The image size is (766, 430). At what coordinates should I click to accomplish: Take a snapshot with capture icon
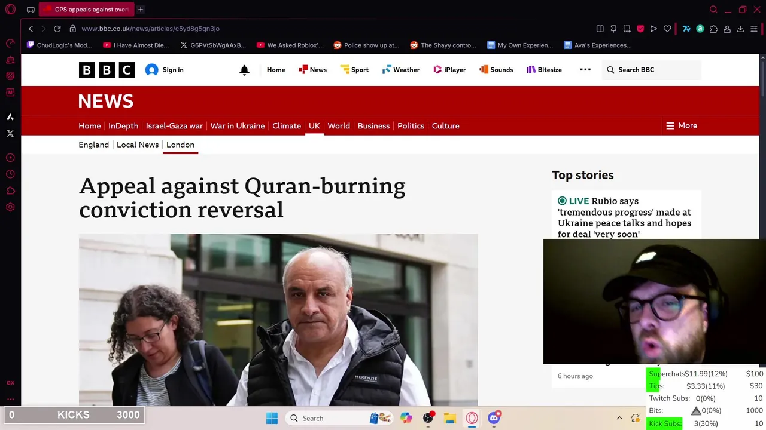pos(627,29)
